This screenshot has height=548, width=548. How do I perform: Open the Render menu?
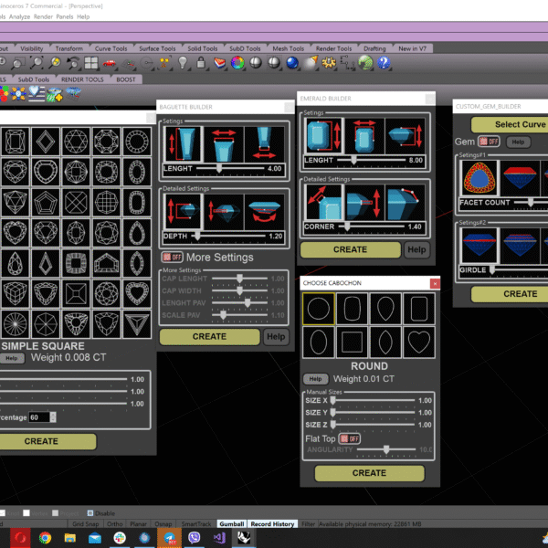coord(43,16)
